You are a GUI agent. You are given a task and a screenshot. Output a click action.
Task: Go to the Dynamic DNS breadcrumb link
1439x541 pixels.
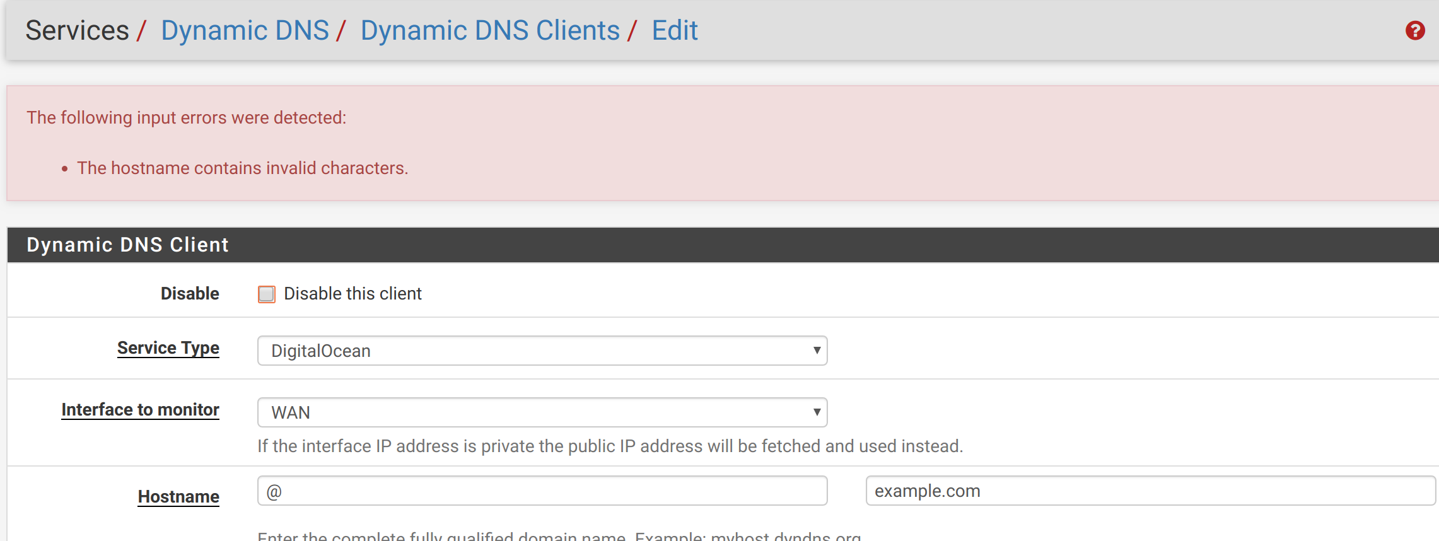[x=245, y=30]
